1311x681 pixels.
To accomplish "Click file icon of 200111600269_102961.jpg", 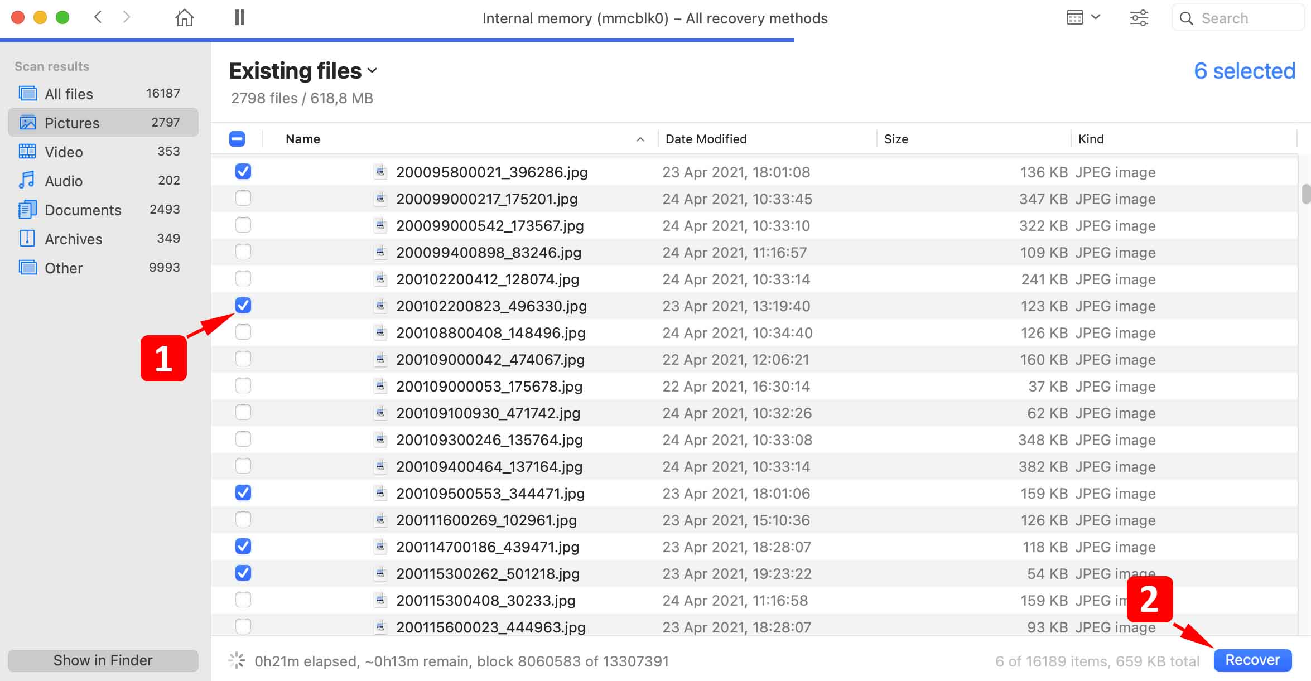I will pyautogui.click(x=380, y=519).
